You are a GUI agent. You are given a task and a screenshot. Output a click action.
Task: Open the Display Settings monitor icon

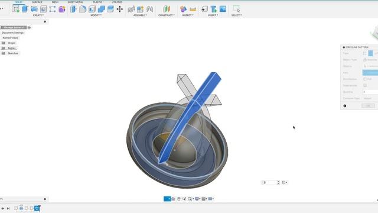click(197, 199)
